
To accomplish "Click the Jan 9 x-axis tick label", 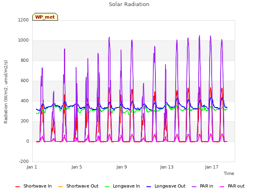I will (x=121, y=167).
